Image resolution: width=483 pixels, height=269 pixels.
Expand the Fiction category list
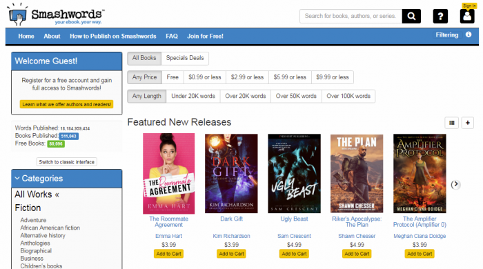[x=28, y=208]
